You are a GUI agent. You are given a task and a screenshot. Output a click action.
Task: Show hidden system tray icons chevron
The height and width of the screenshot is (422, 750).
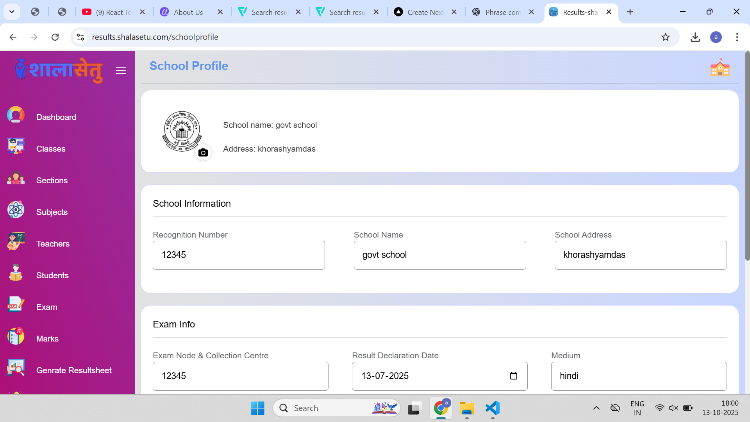coord(596,408)
